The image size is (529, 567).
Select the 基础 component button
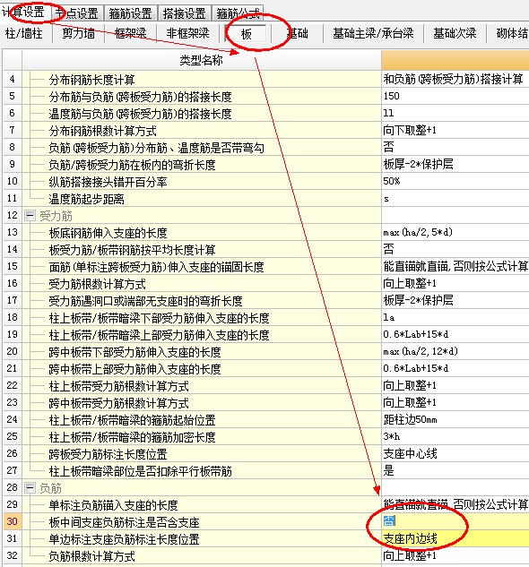(x=297, y=33)
